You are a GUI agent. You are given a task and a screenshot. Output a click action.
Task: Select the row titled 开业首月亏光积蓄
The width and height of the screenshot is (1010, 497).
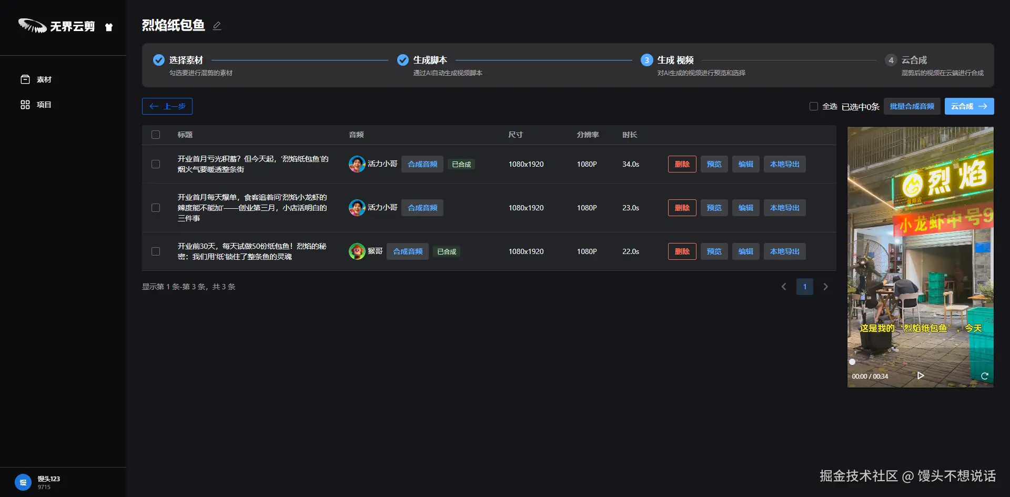click(x=156, y=164)
